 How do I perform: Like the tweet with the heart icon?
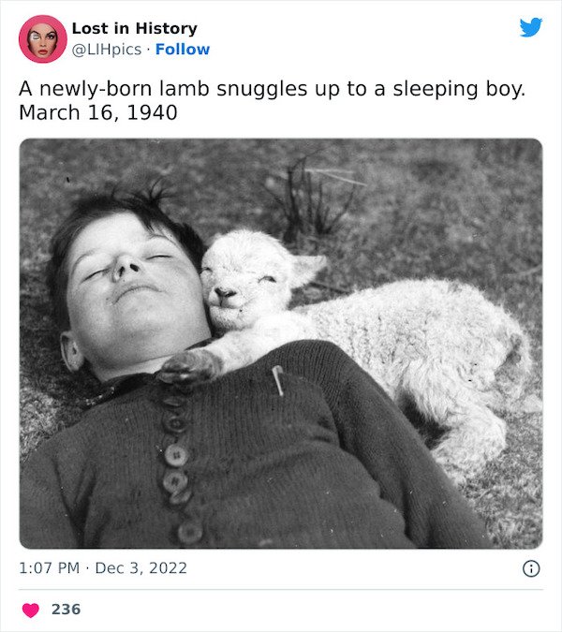(31, 610)
